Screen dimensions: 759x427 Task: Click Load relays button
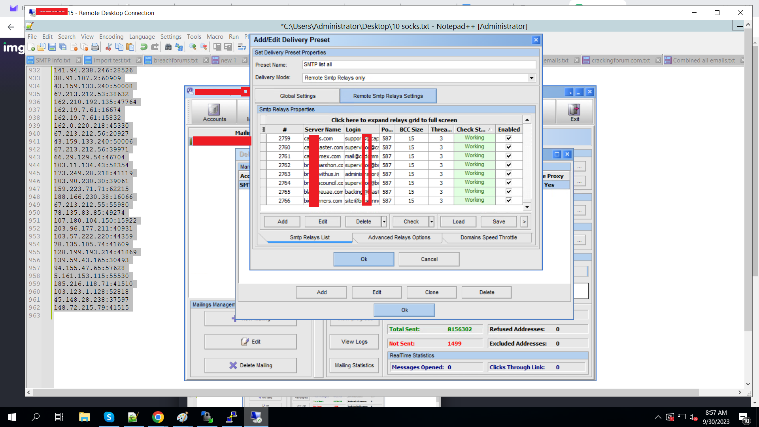459,222
